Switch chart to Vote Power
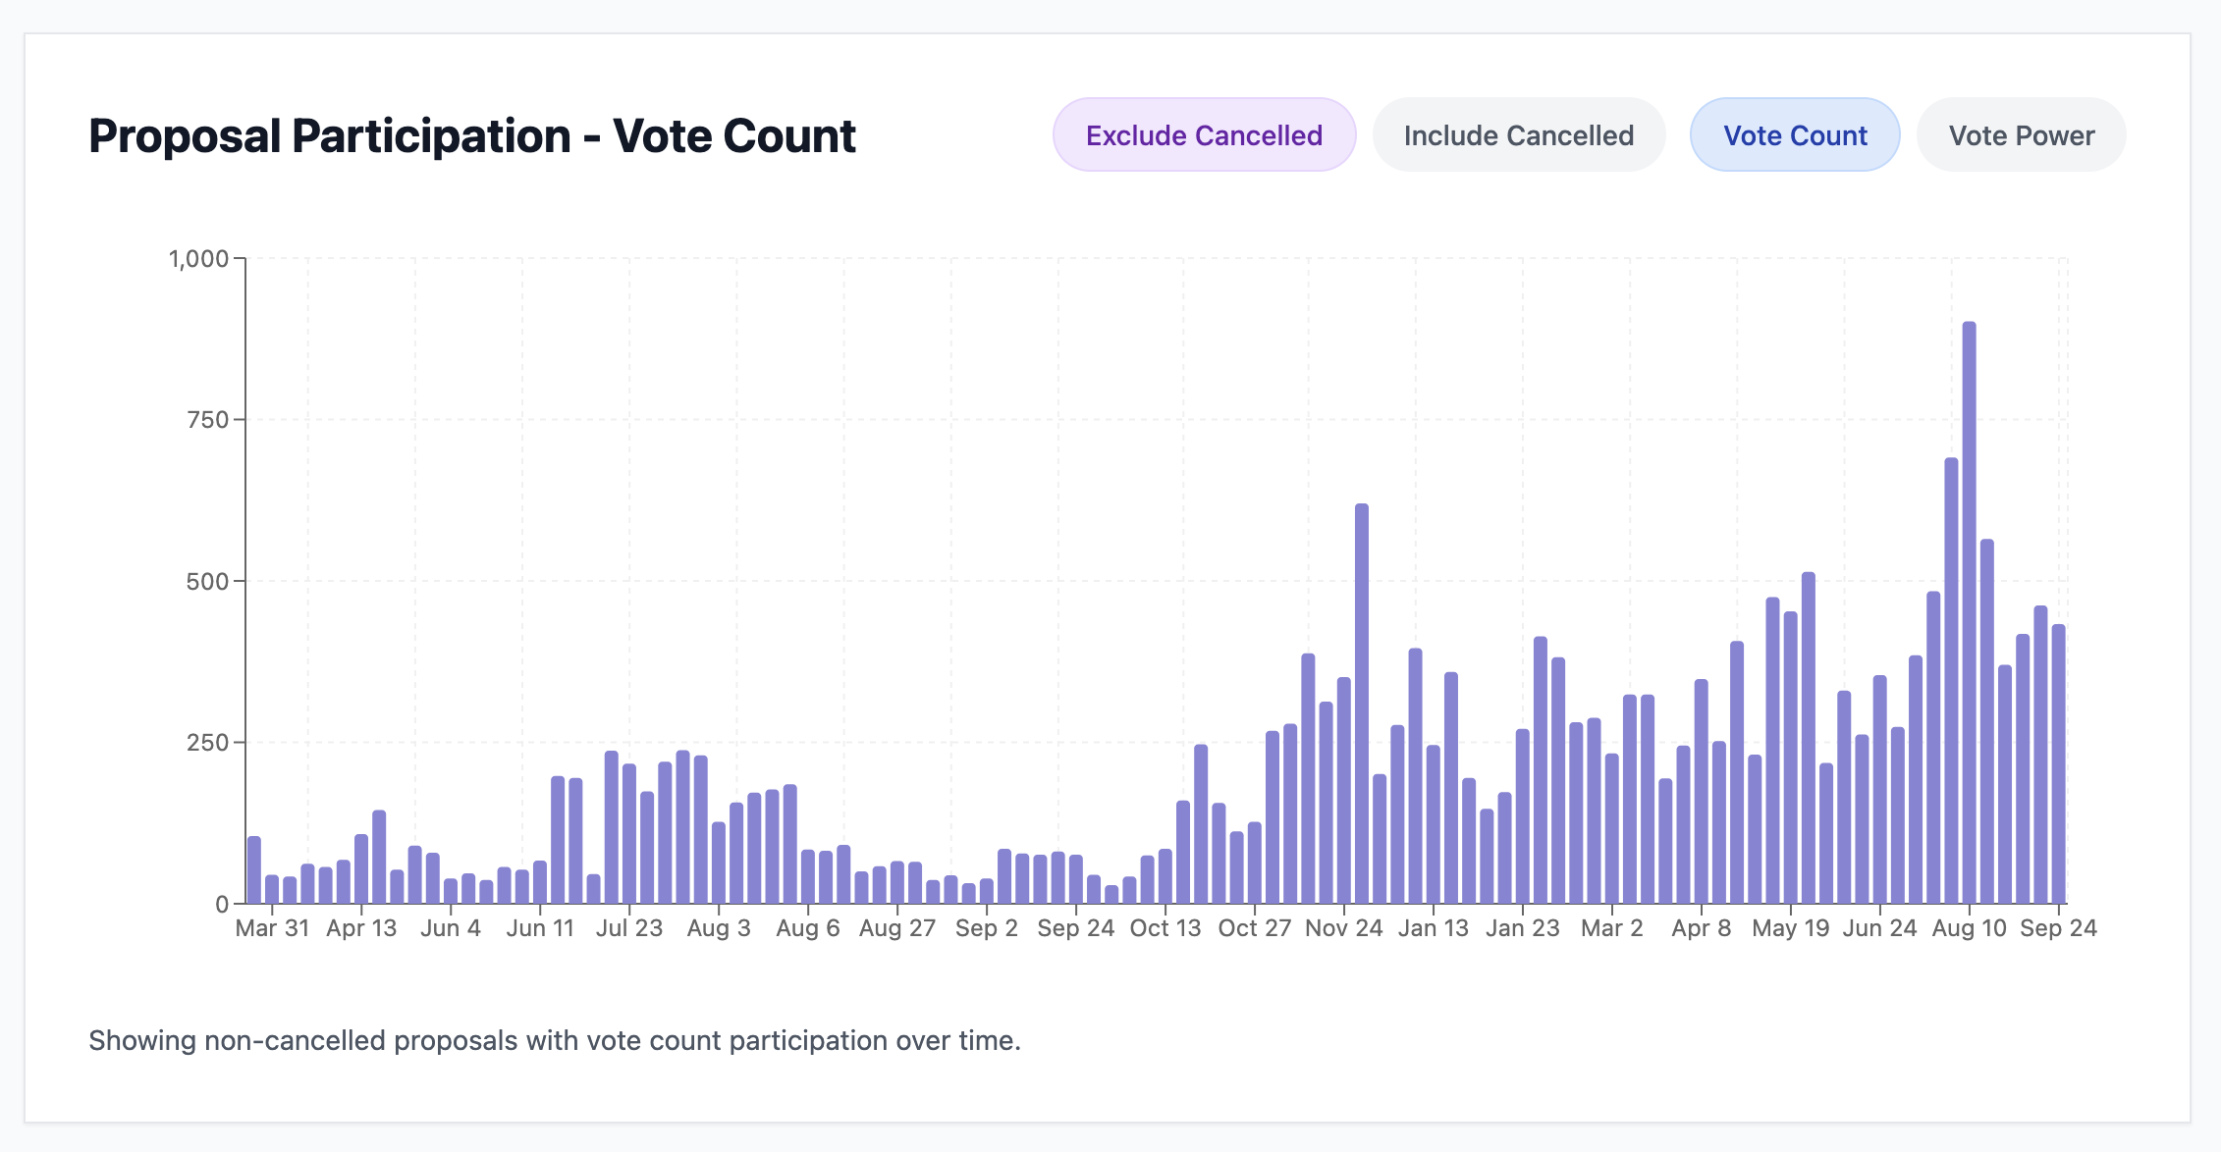This screenshot has width=2221, height=1152. point(2021,135)
